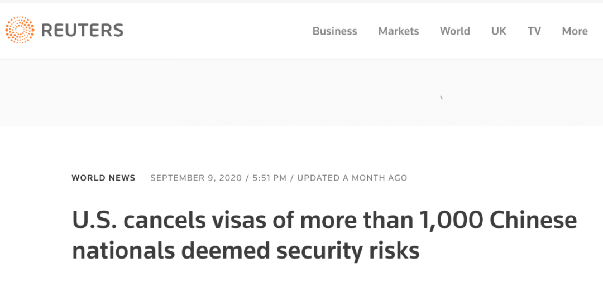Image resolution: width=603 pixels, height=287 pixels.
Task: Click the September 9, 2020 date
Action: [x=196, y=178]
